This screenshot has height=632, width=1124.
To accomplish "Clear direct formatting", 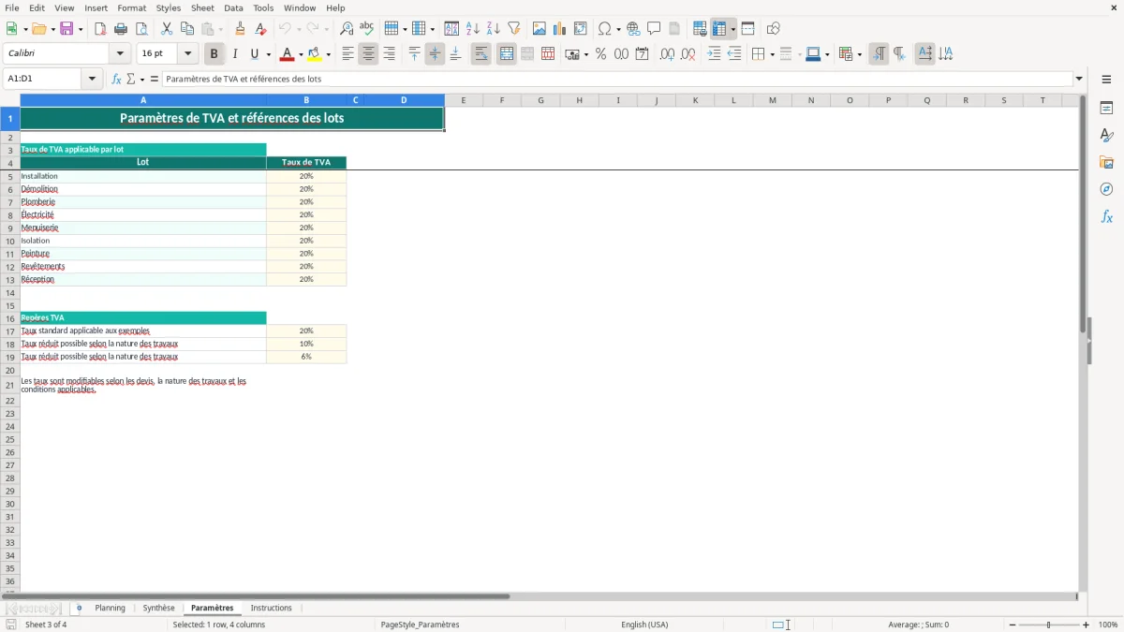I will 261,29.
